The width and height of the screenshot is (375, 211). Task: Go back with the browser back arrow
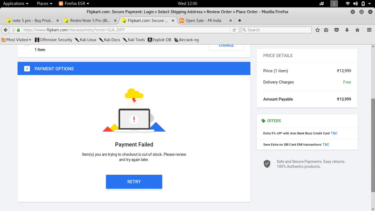pos(6,30)
